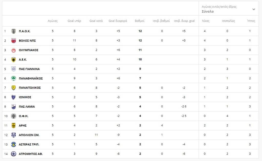Sort by Goal υπέρ column header
The image size is (262, 161).
[74, 21]
